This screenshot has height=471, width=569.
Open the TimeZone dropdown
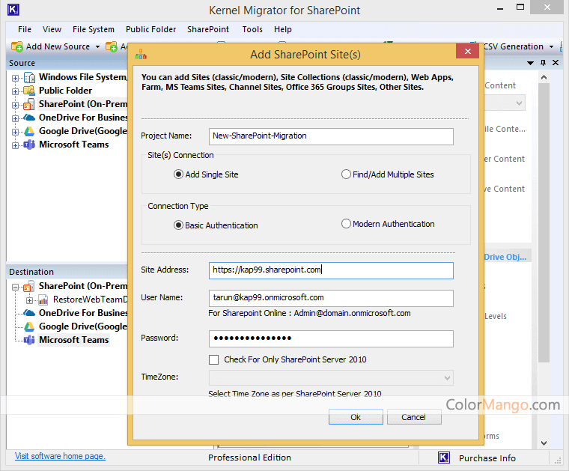(447, 378)
